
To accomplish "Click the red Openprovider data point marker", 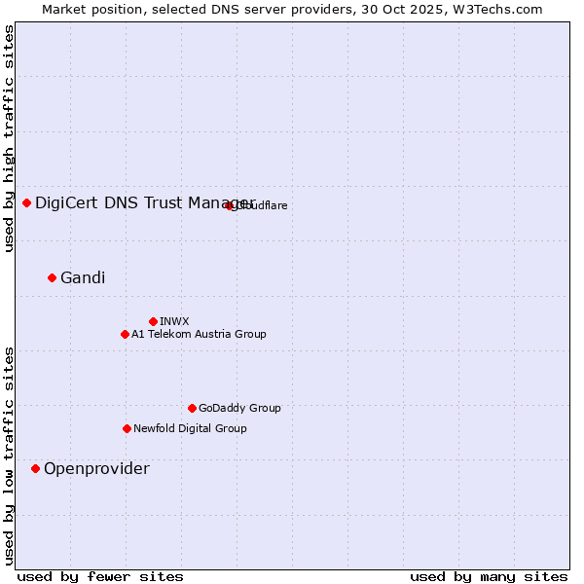I will [x=36, y=468].
